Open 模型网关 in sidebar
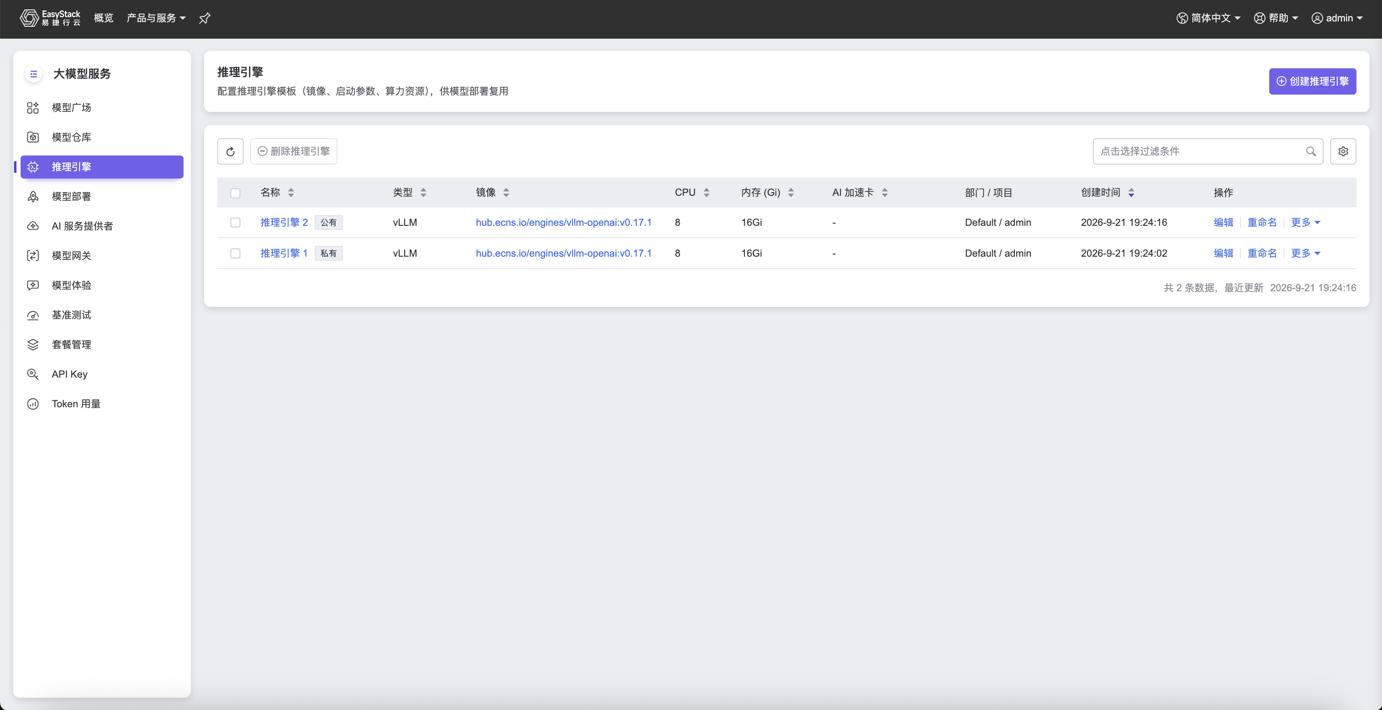Viewport: 1382px width, 710px height. [102, 256]
